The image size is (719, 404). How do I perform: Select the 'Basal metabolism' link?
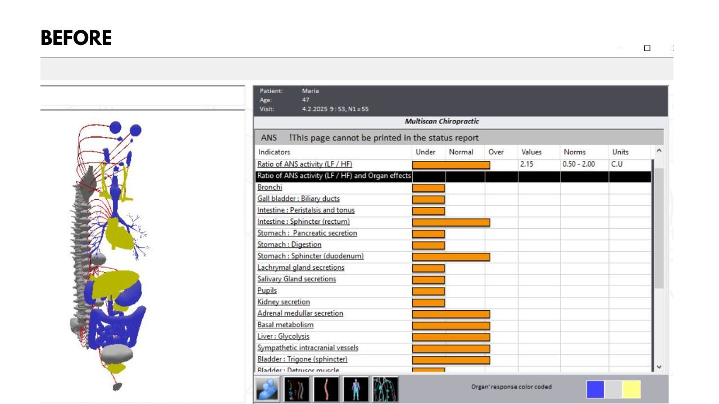click(285, 325)
